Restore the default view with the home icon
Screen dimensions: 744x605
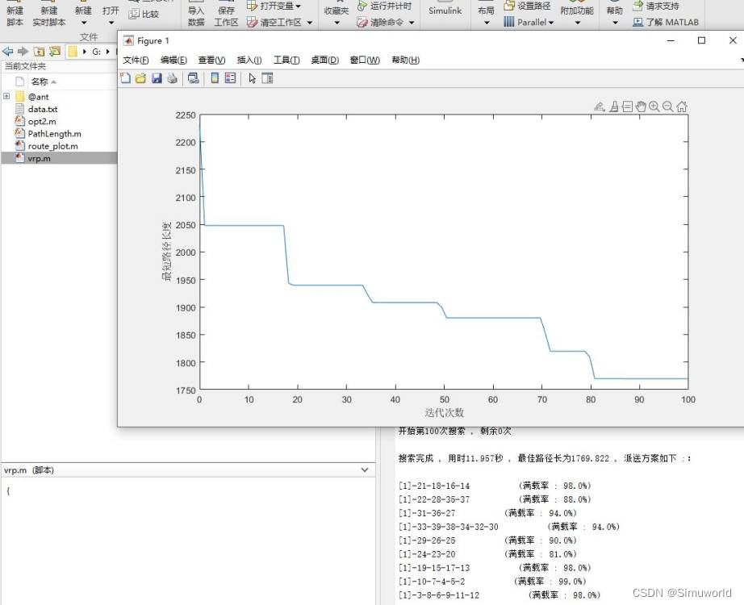click(x=682, y=106)
